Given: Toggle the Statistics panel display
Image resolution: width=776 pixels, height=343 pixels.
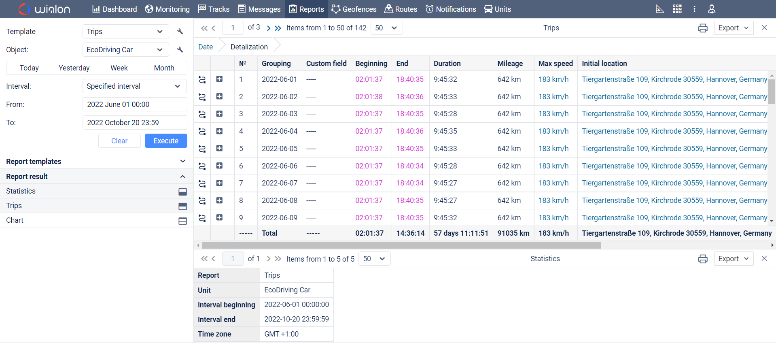Looking at the screenshot, I should click(182, 192).
